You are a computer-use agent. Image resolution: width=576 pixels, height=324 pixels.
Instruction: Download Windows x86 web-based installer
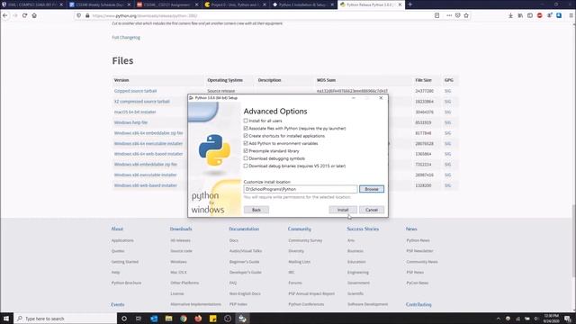click(x=146, y=185)
